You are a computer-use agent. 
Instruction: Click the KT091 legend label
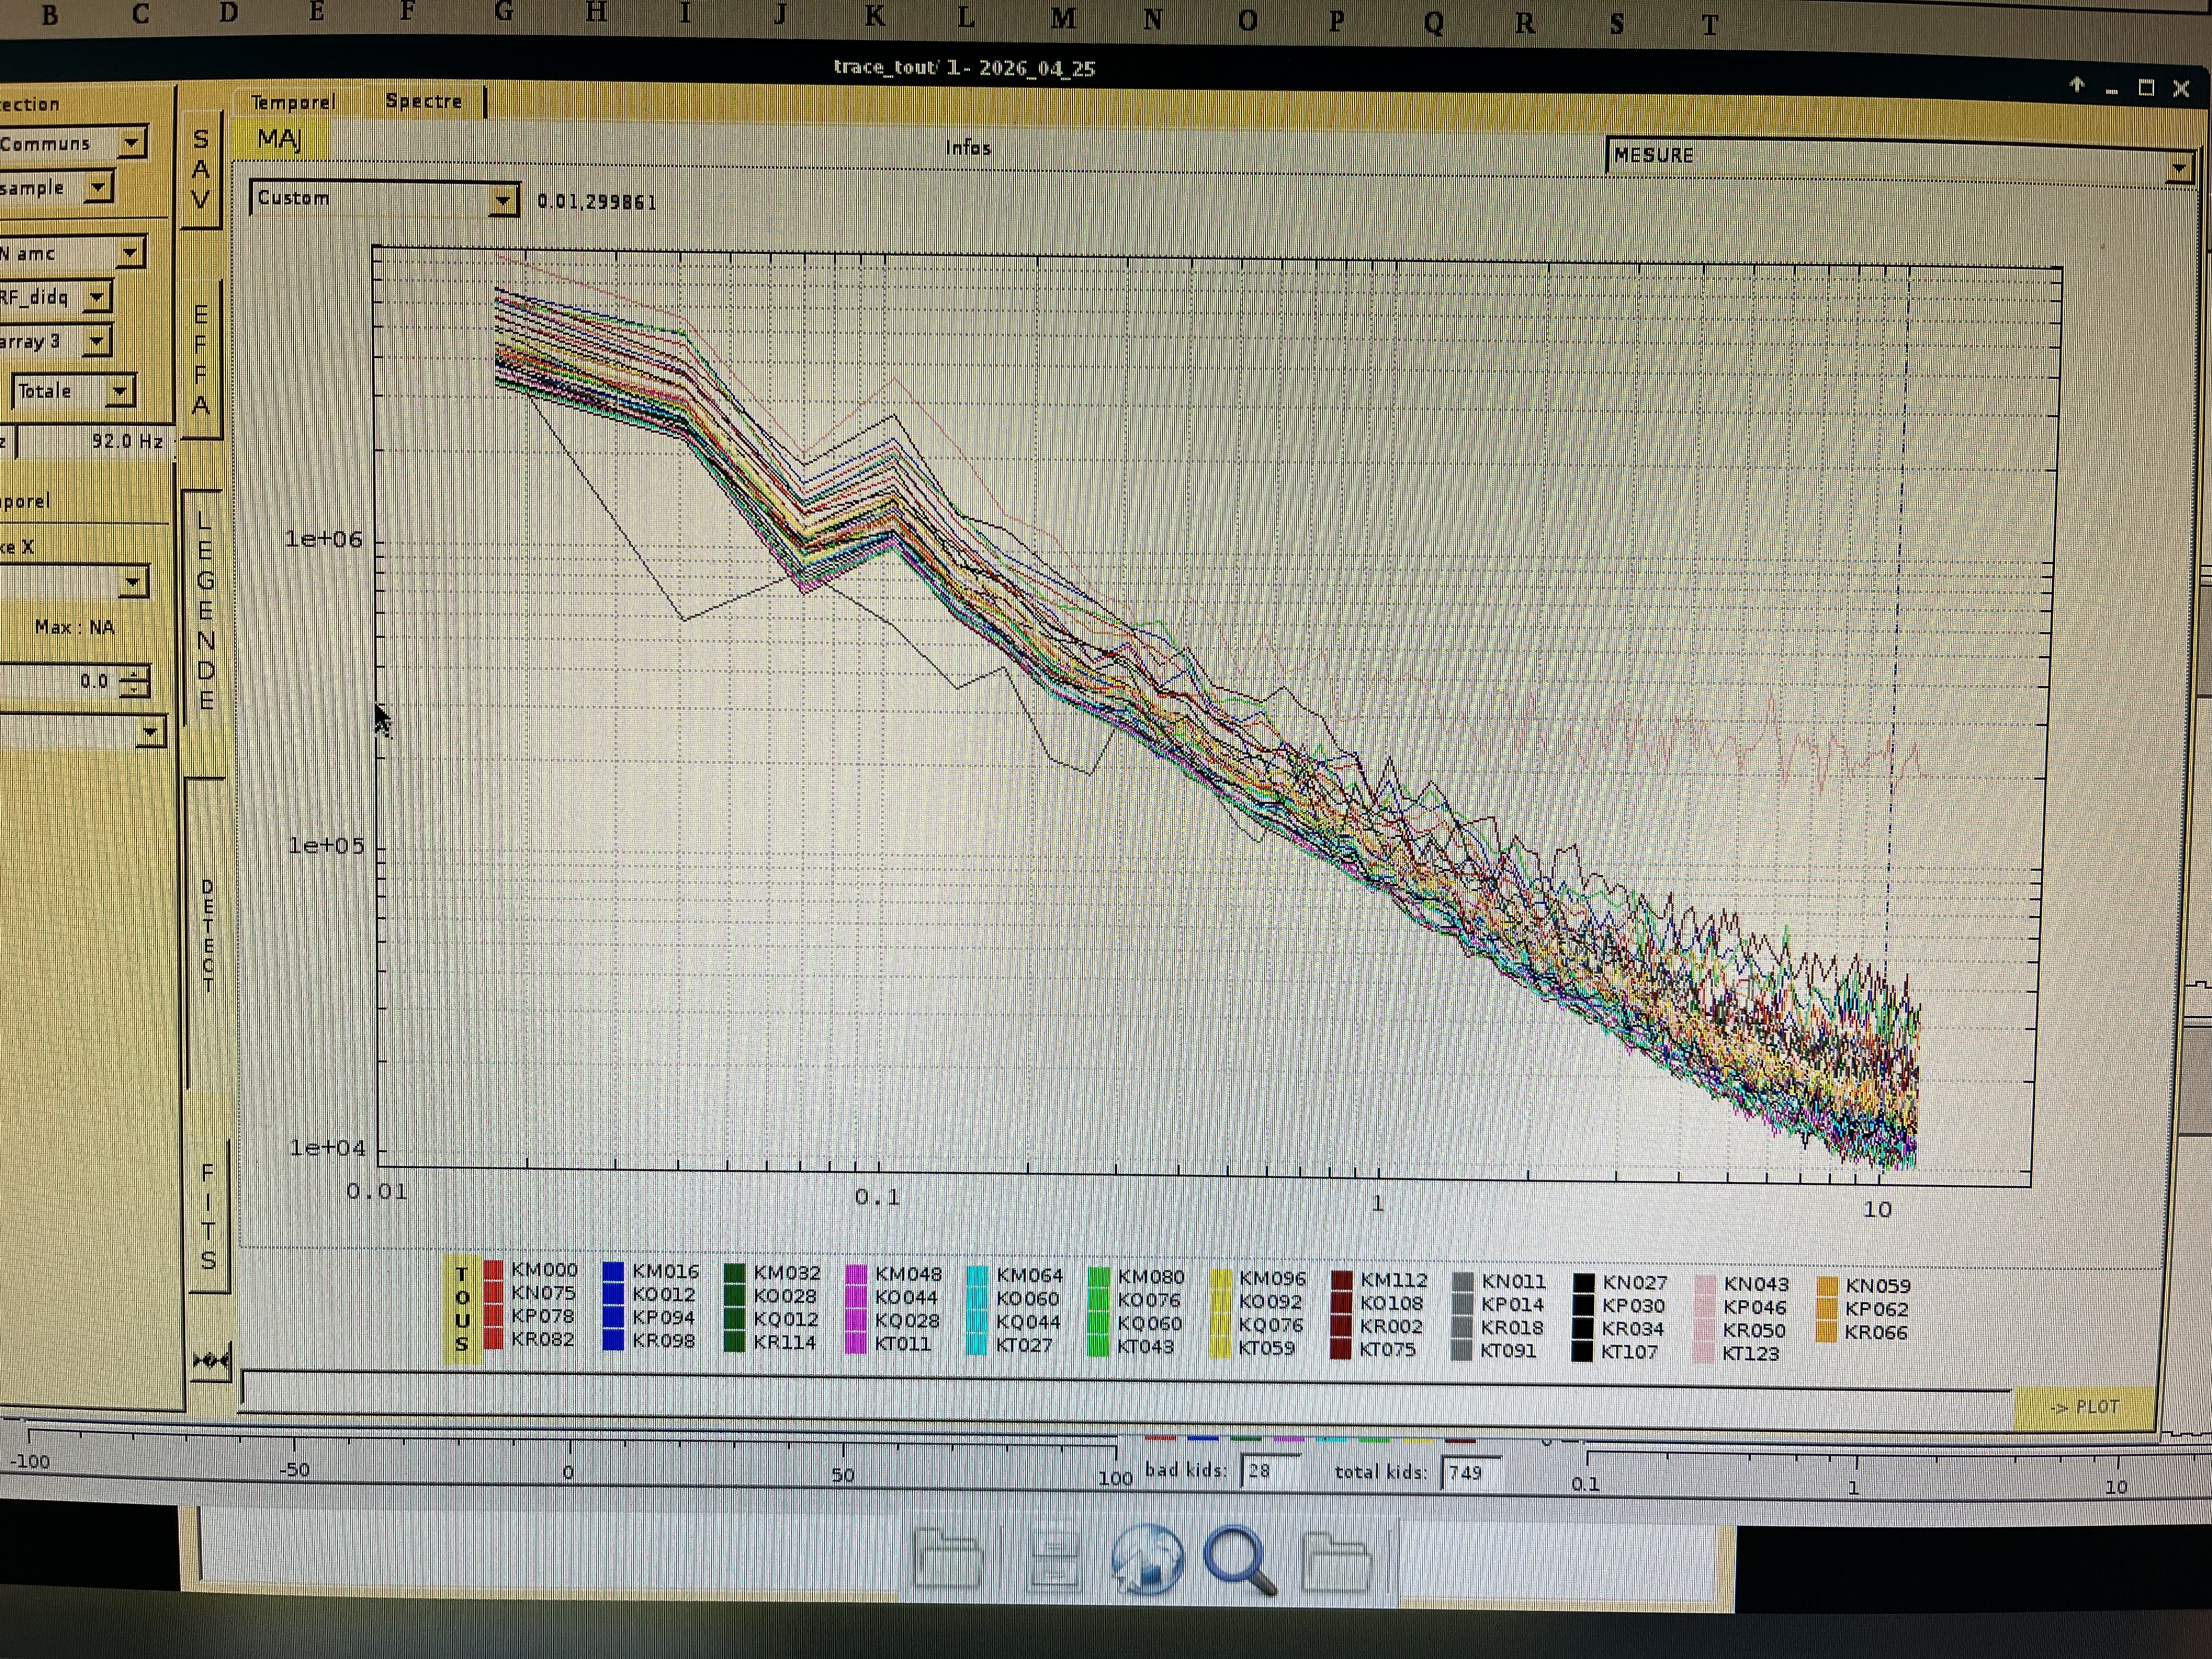(1509, 1351)
